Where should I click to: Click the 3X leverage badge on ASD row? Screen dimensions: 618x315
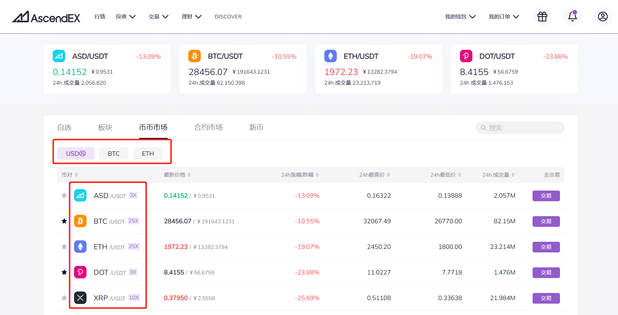click(x=133, y=195)
